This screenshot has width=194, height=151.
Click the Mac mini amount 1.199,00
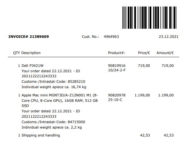coord(166,95)
